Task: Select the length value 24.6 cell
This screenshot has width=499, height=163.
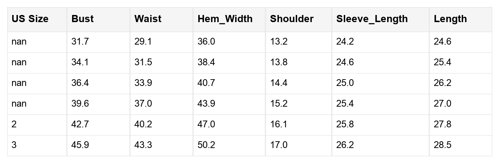Action: pyautogui.click(x=442, y=42)
